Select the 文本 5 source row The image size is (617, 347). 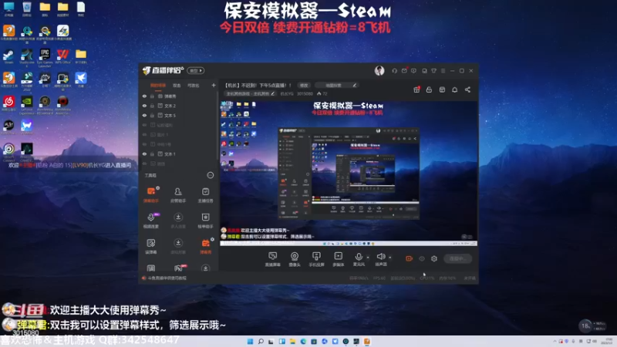point(178,115)
